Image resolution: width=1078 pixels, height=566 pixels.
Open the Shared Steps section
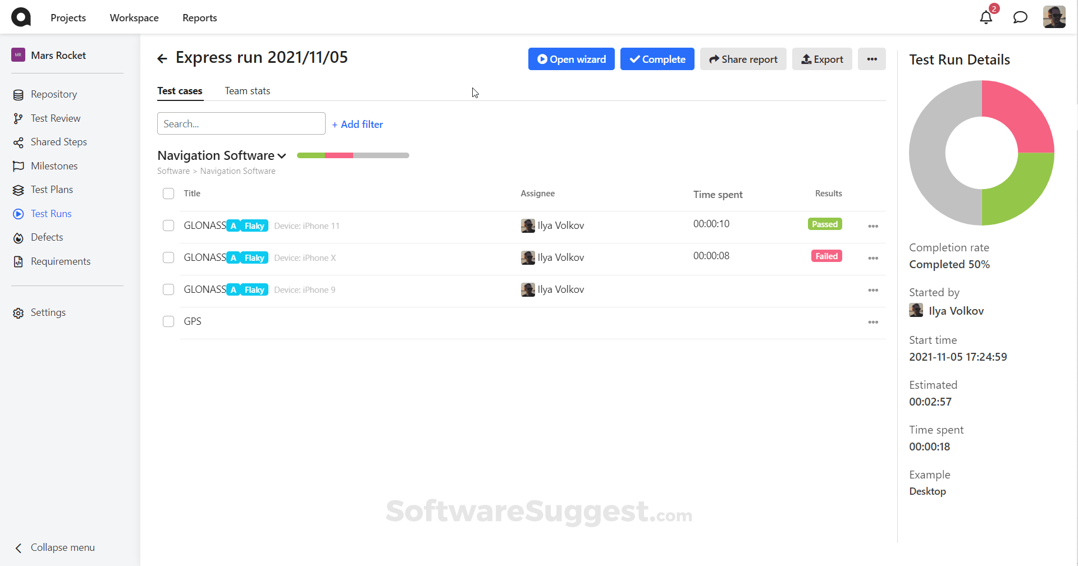(x=58, y=142)
